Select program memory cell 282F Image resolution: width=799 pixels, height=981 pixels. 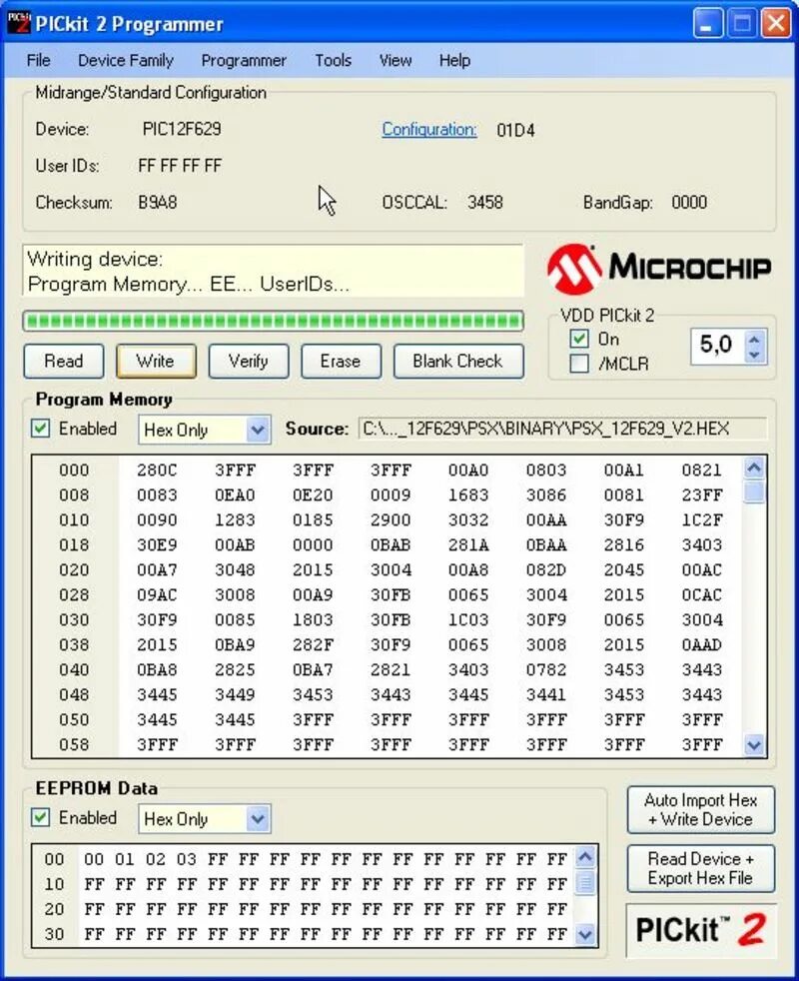click(x=313, y=645)
